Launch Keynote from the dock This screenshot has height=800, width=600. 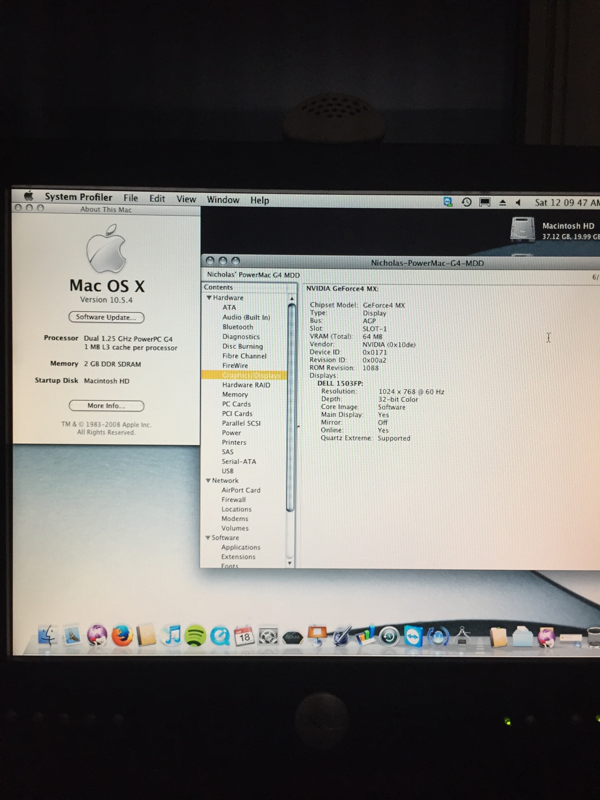click(x=317, y=635)
